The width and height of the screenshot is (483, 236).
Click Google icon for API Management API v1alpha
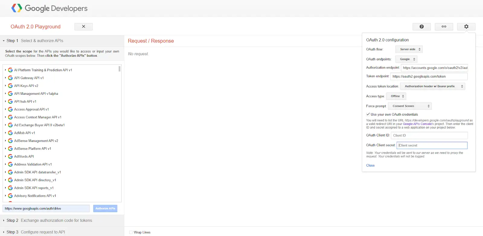point(10,94)
